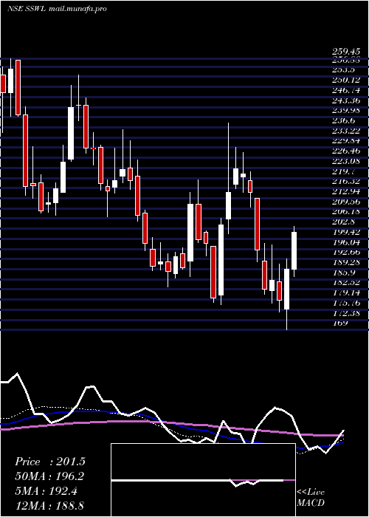Click the most recent white candlestick
369x517 pixels.
point(294,250)
